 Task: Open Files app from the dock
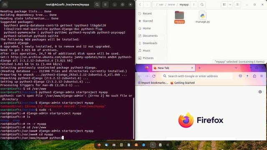point(114,145)
